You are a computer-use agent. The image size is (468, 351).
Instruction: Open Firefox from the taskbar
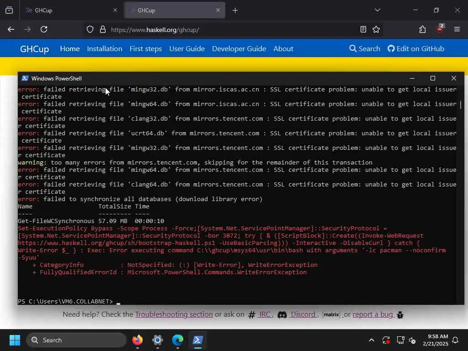137,340
